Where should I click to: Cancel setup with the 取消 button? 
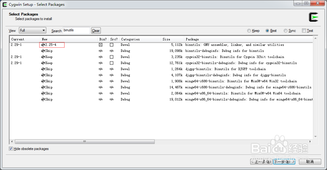(x=310, y=162)
